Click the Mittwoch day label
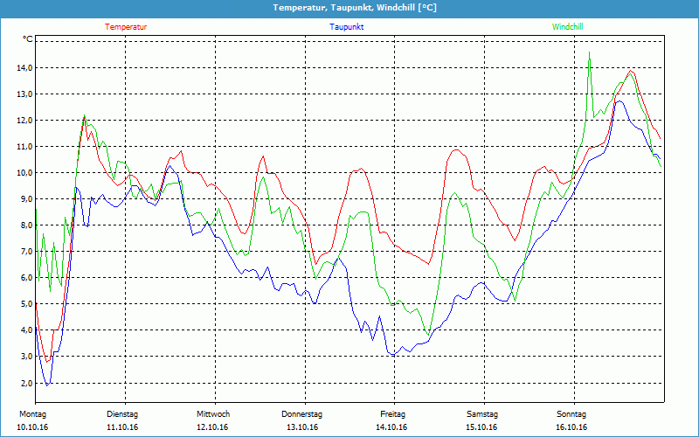The width and height of the screenshot is (699, 437). tap(213, 414)
